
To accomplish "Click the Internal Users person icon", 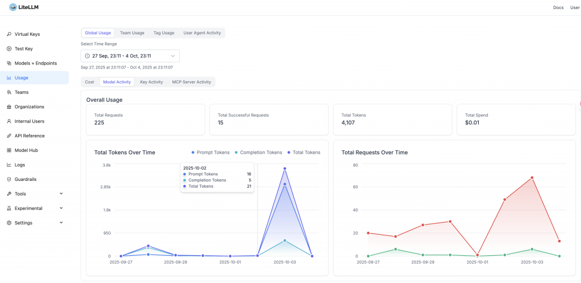I will [9, 121].
